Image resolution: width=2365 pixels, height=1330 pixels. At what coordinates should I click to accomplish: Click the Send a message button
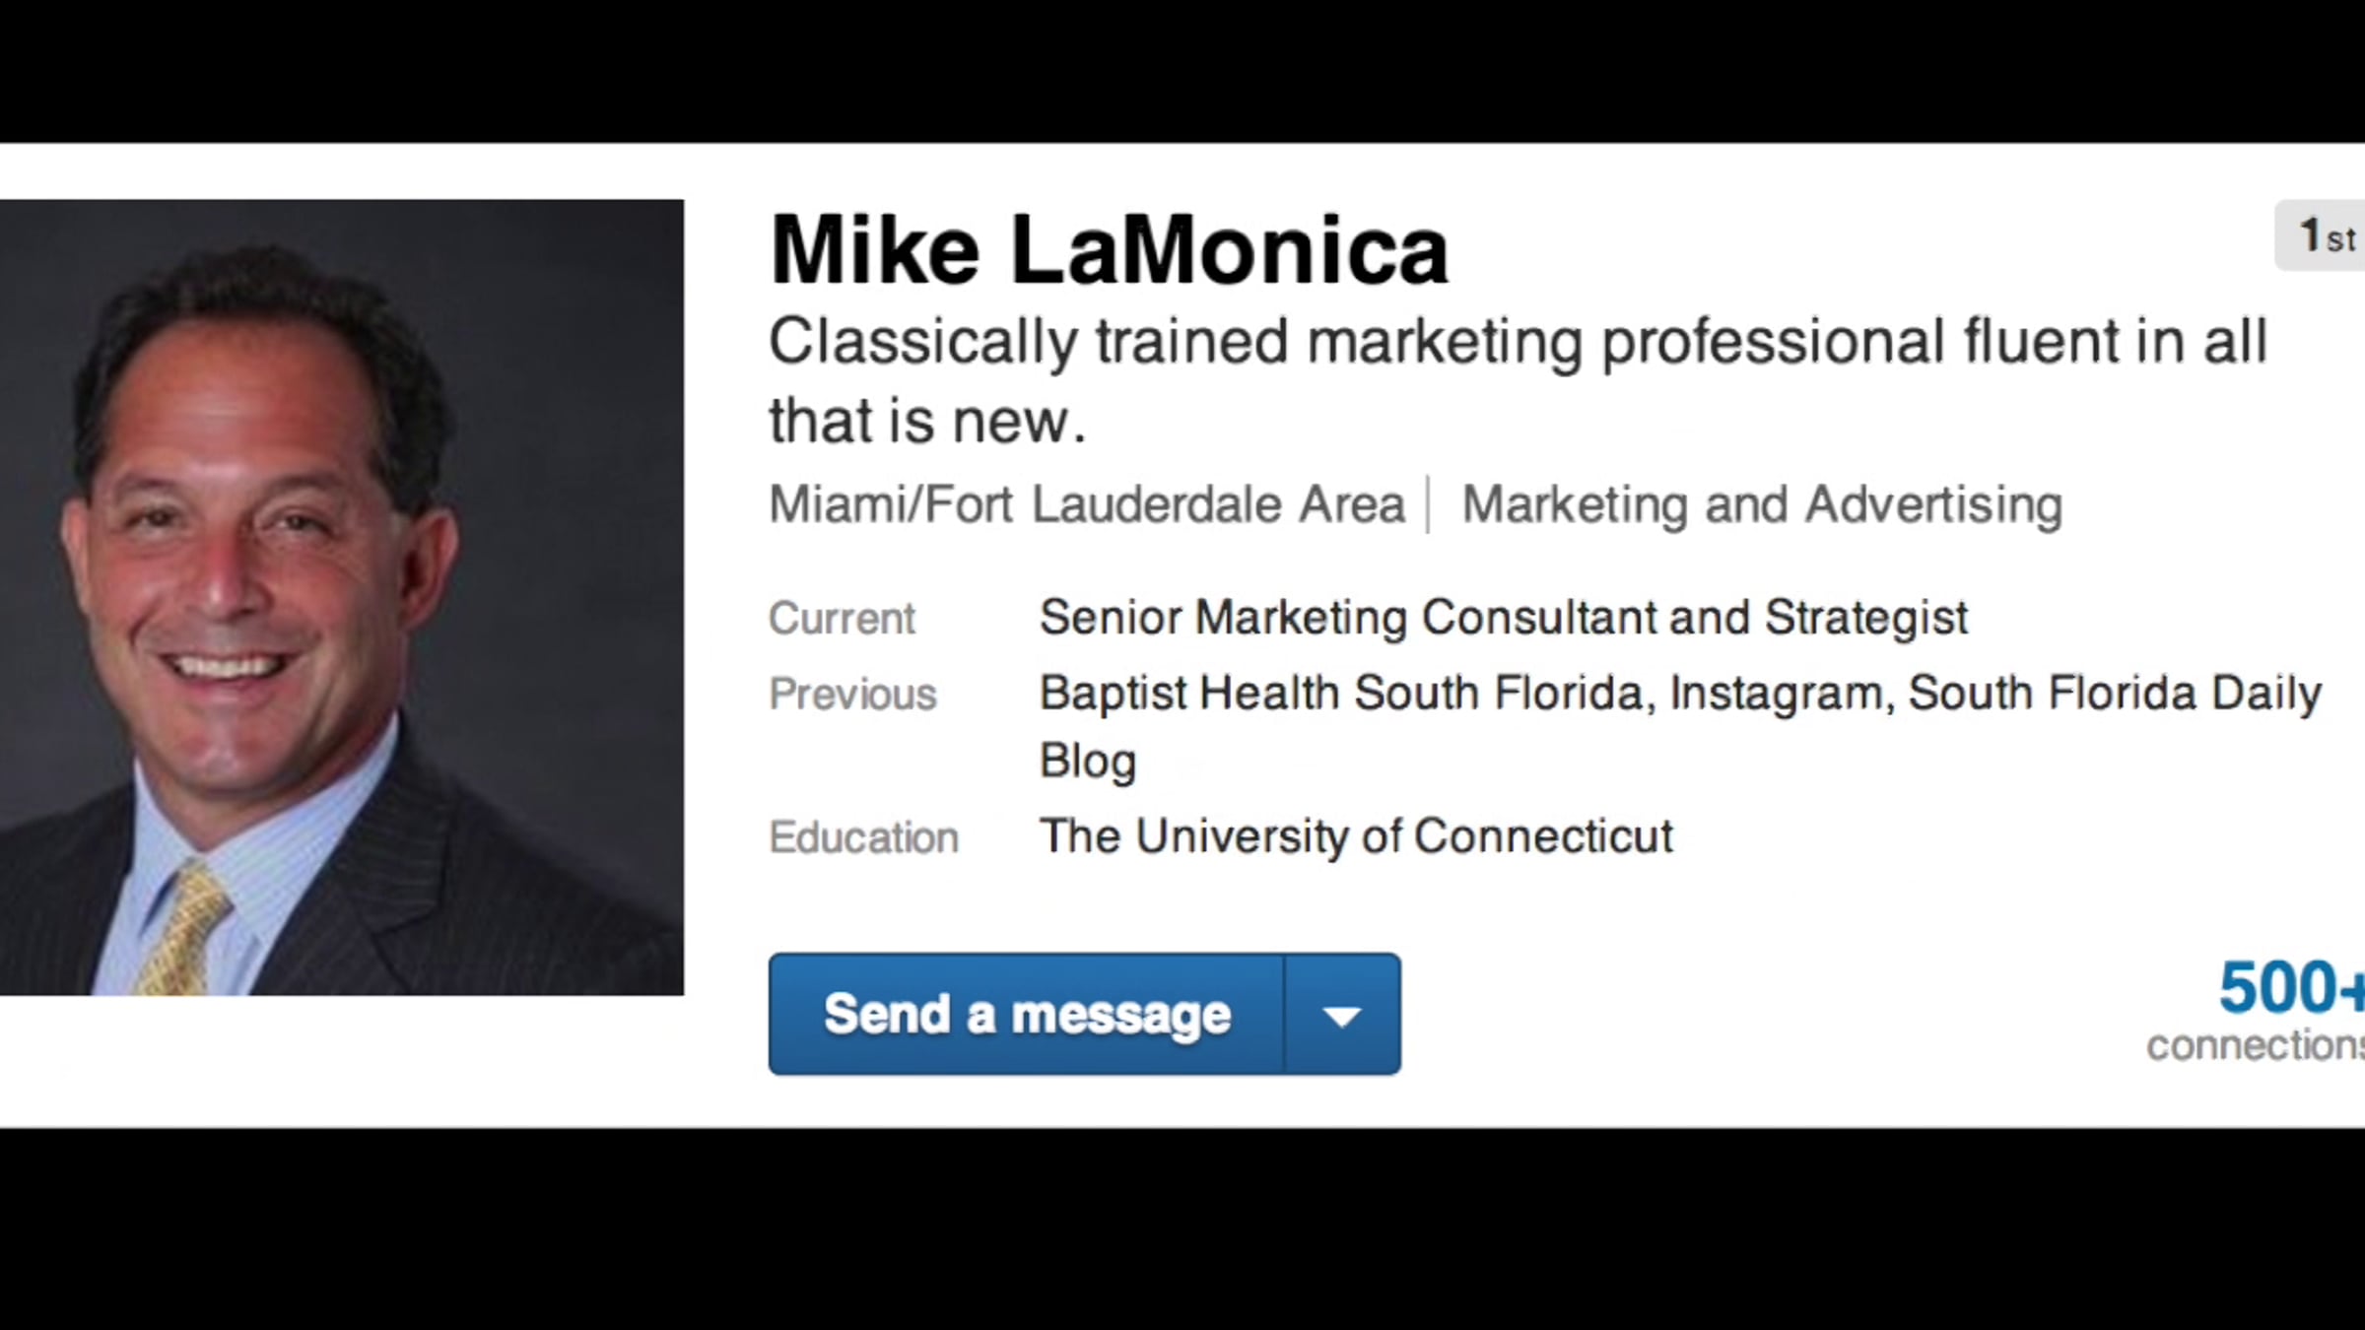click(1026, 1015)
